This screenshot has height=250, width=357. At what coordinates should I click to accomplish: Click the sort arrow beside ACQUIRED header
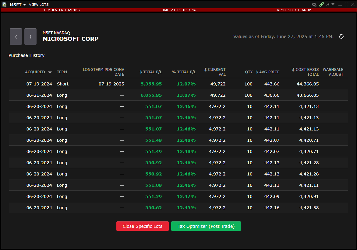click(50, 72)
